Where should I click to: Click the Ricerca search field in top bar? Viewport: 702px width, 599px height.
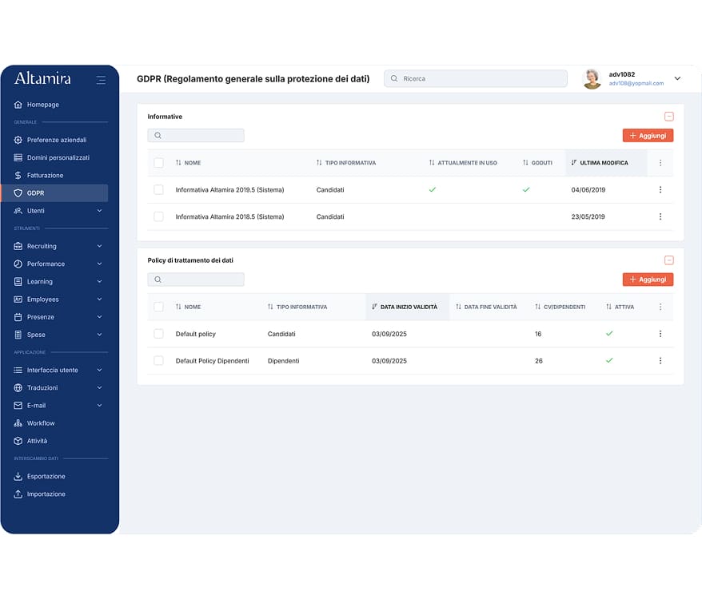point(476,78)
